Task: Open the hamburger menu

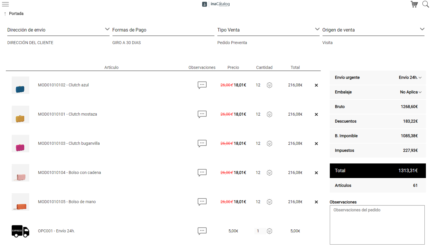Action: (5, 4)
